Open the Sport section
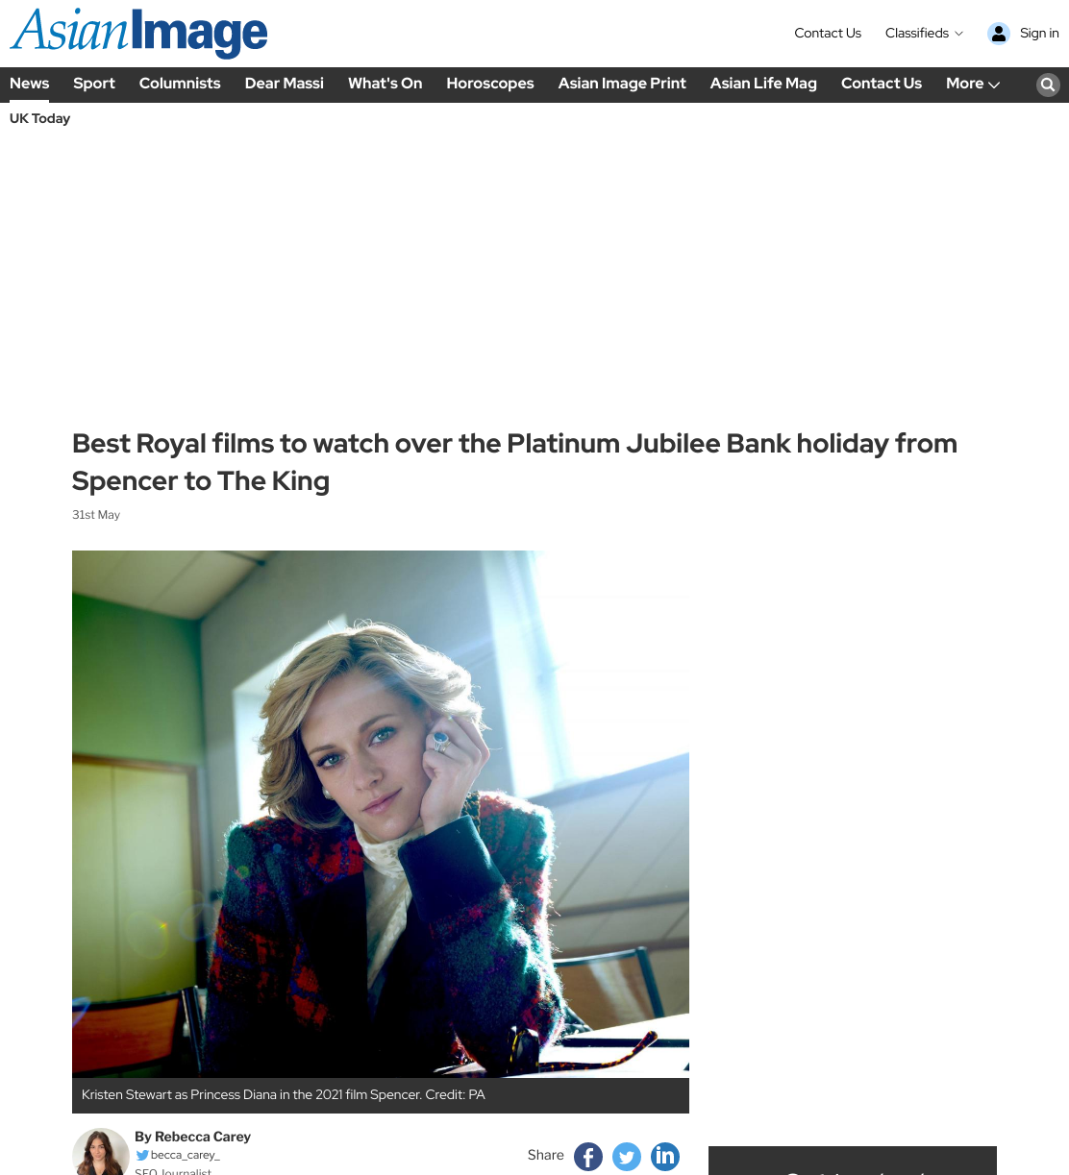The width and height of the screenshot is (1069, 1175). pyautogui.click(x=94, y=84)
